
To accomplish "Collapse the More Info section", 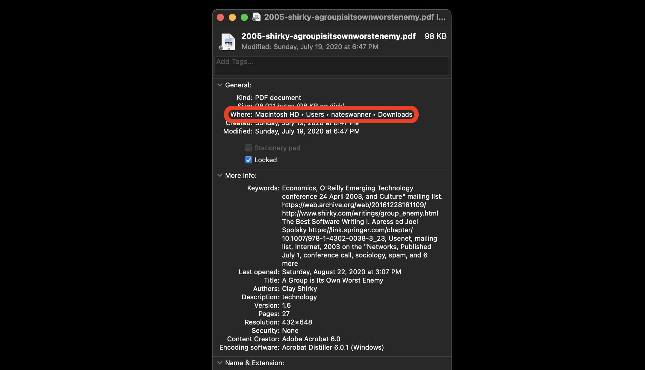I will (x=219, y=175).
